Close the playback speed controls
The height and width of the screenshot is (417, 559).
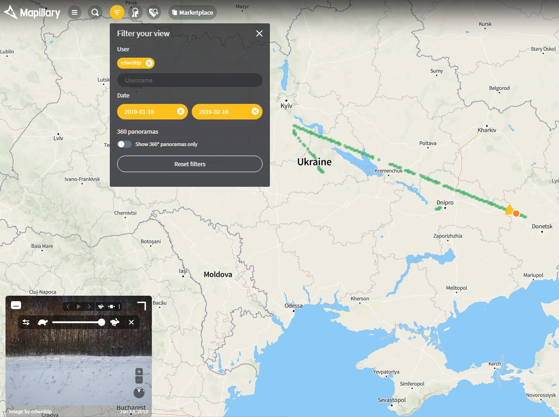pos(131,322)
